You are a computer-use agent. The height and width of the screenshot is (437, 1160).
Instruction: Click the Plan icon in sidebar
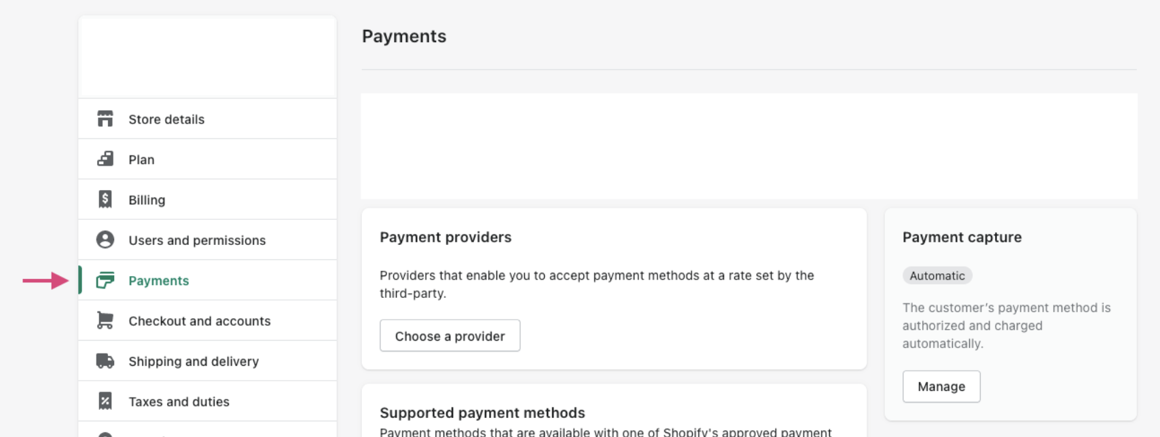pos(105,159)
